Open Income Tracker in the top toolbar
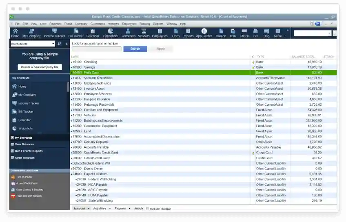 pyautogui.click(x=55, y=33)
